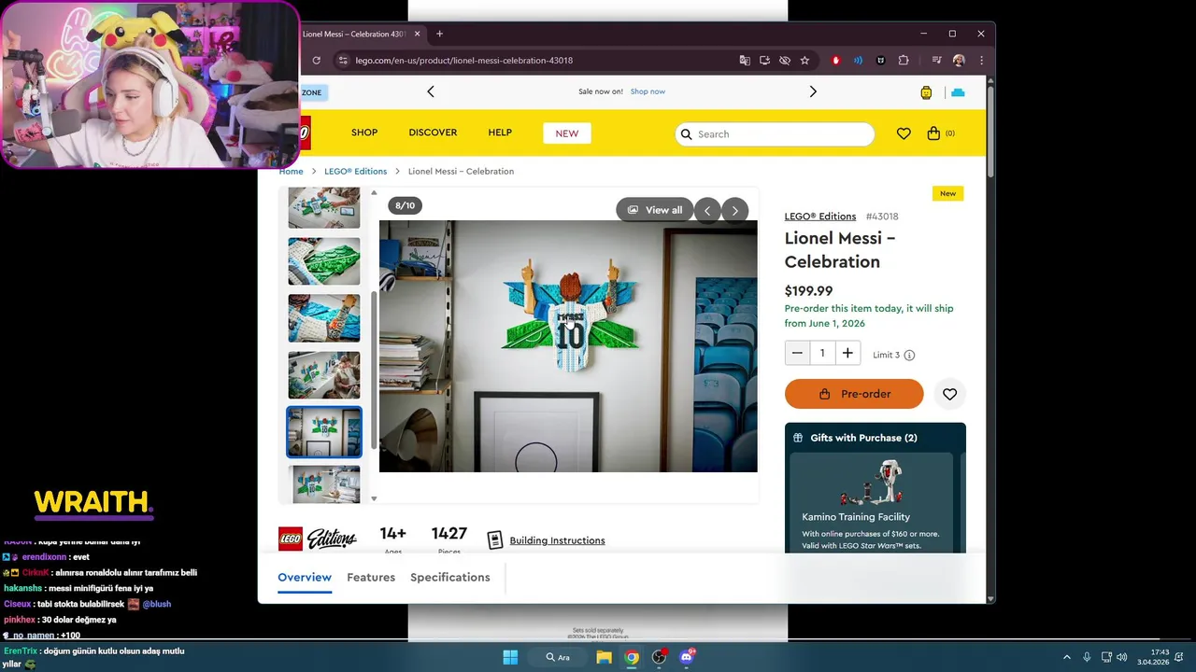Decrease quantity with minus button
1196x672 pixels.
click(797, 353)
